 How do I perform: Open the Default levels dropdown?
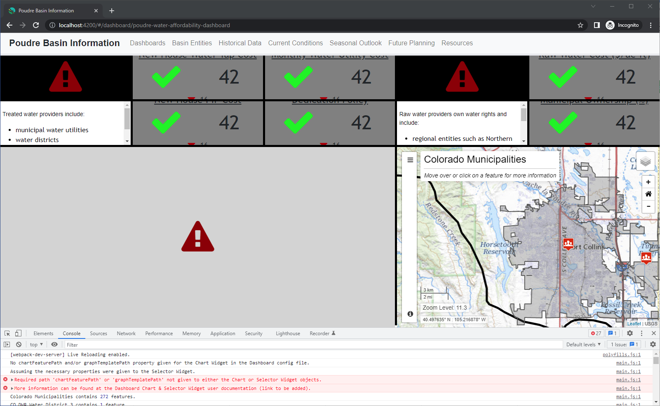tap(583, 344)
